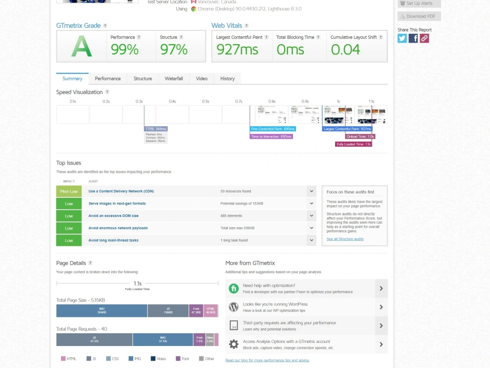This screenshot has height=368, width=490.
Task: Open Serve images in next-gen formats link
Action: click(x=117, y=204)
